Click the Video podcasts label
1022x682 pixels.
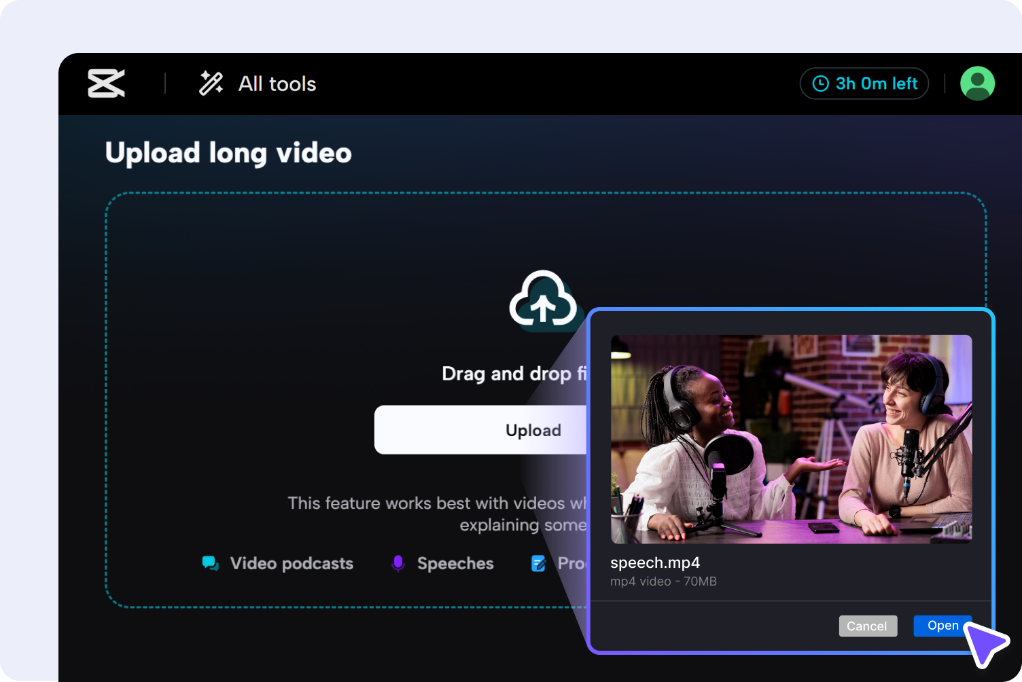click(x=292, y=563)
